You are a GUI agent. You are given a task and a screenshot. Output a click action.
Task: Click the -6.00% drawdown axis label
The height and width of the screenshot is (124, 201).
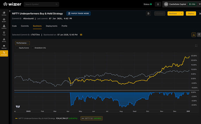tap(194, 105)
